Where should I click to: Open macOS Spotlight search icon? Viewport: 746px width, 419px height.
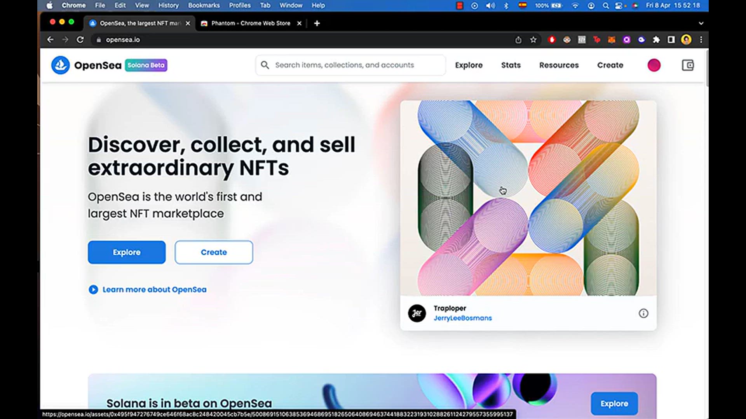click(x=606, y=5)
